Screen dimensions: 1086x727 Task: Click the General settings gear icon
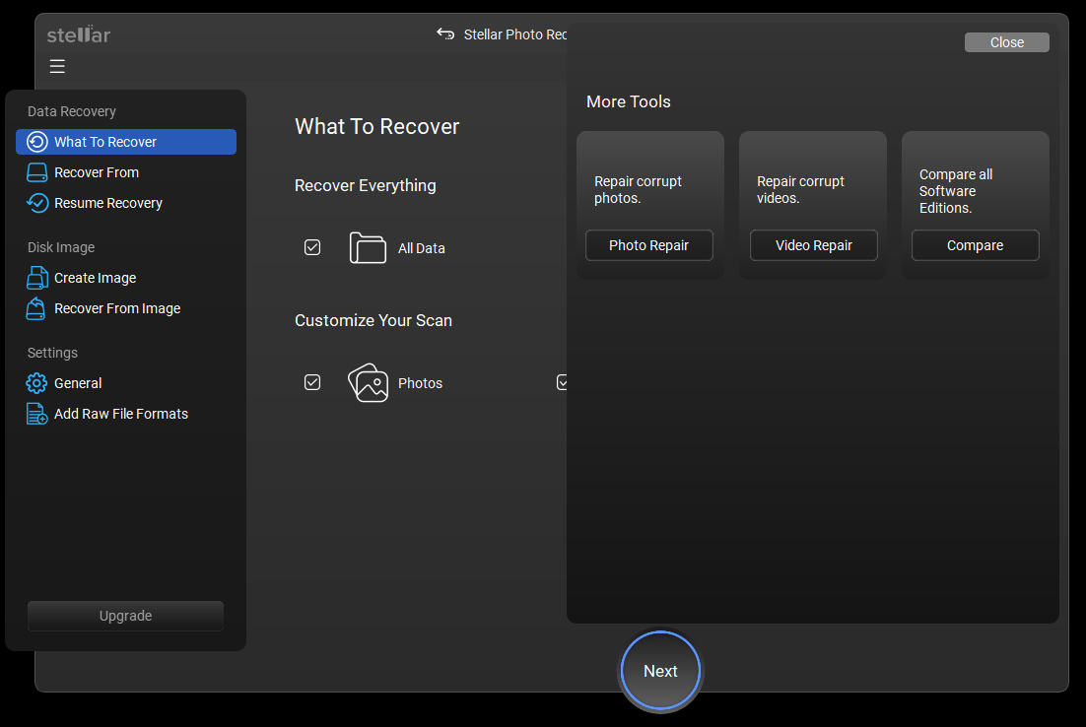click(36, 383)
